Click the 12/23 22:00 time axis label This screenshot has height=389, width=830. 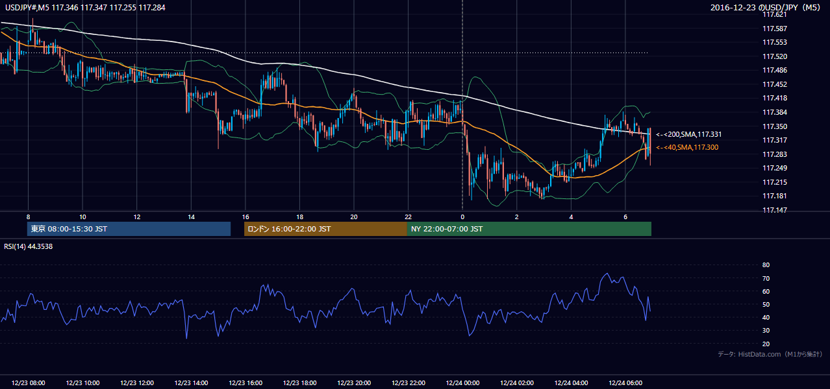408,383
